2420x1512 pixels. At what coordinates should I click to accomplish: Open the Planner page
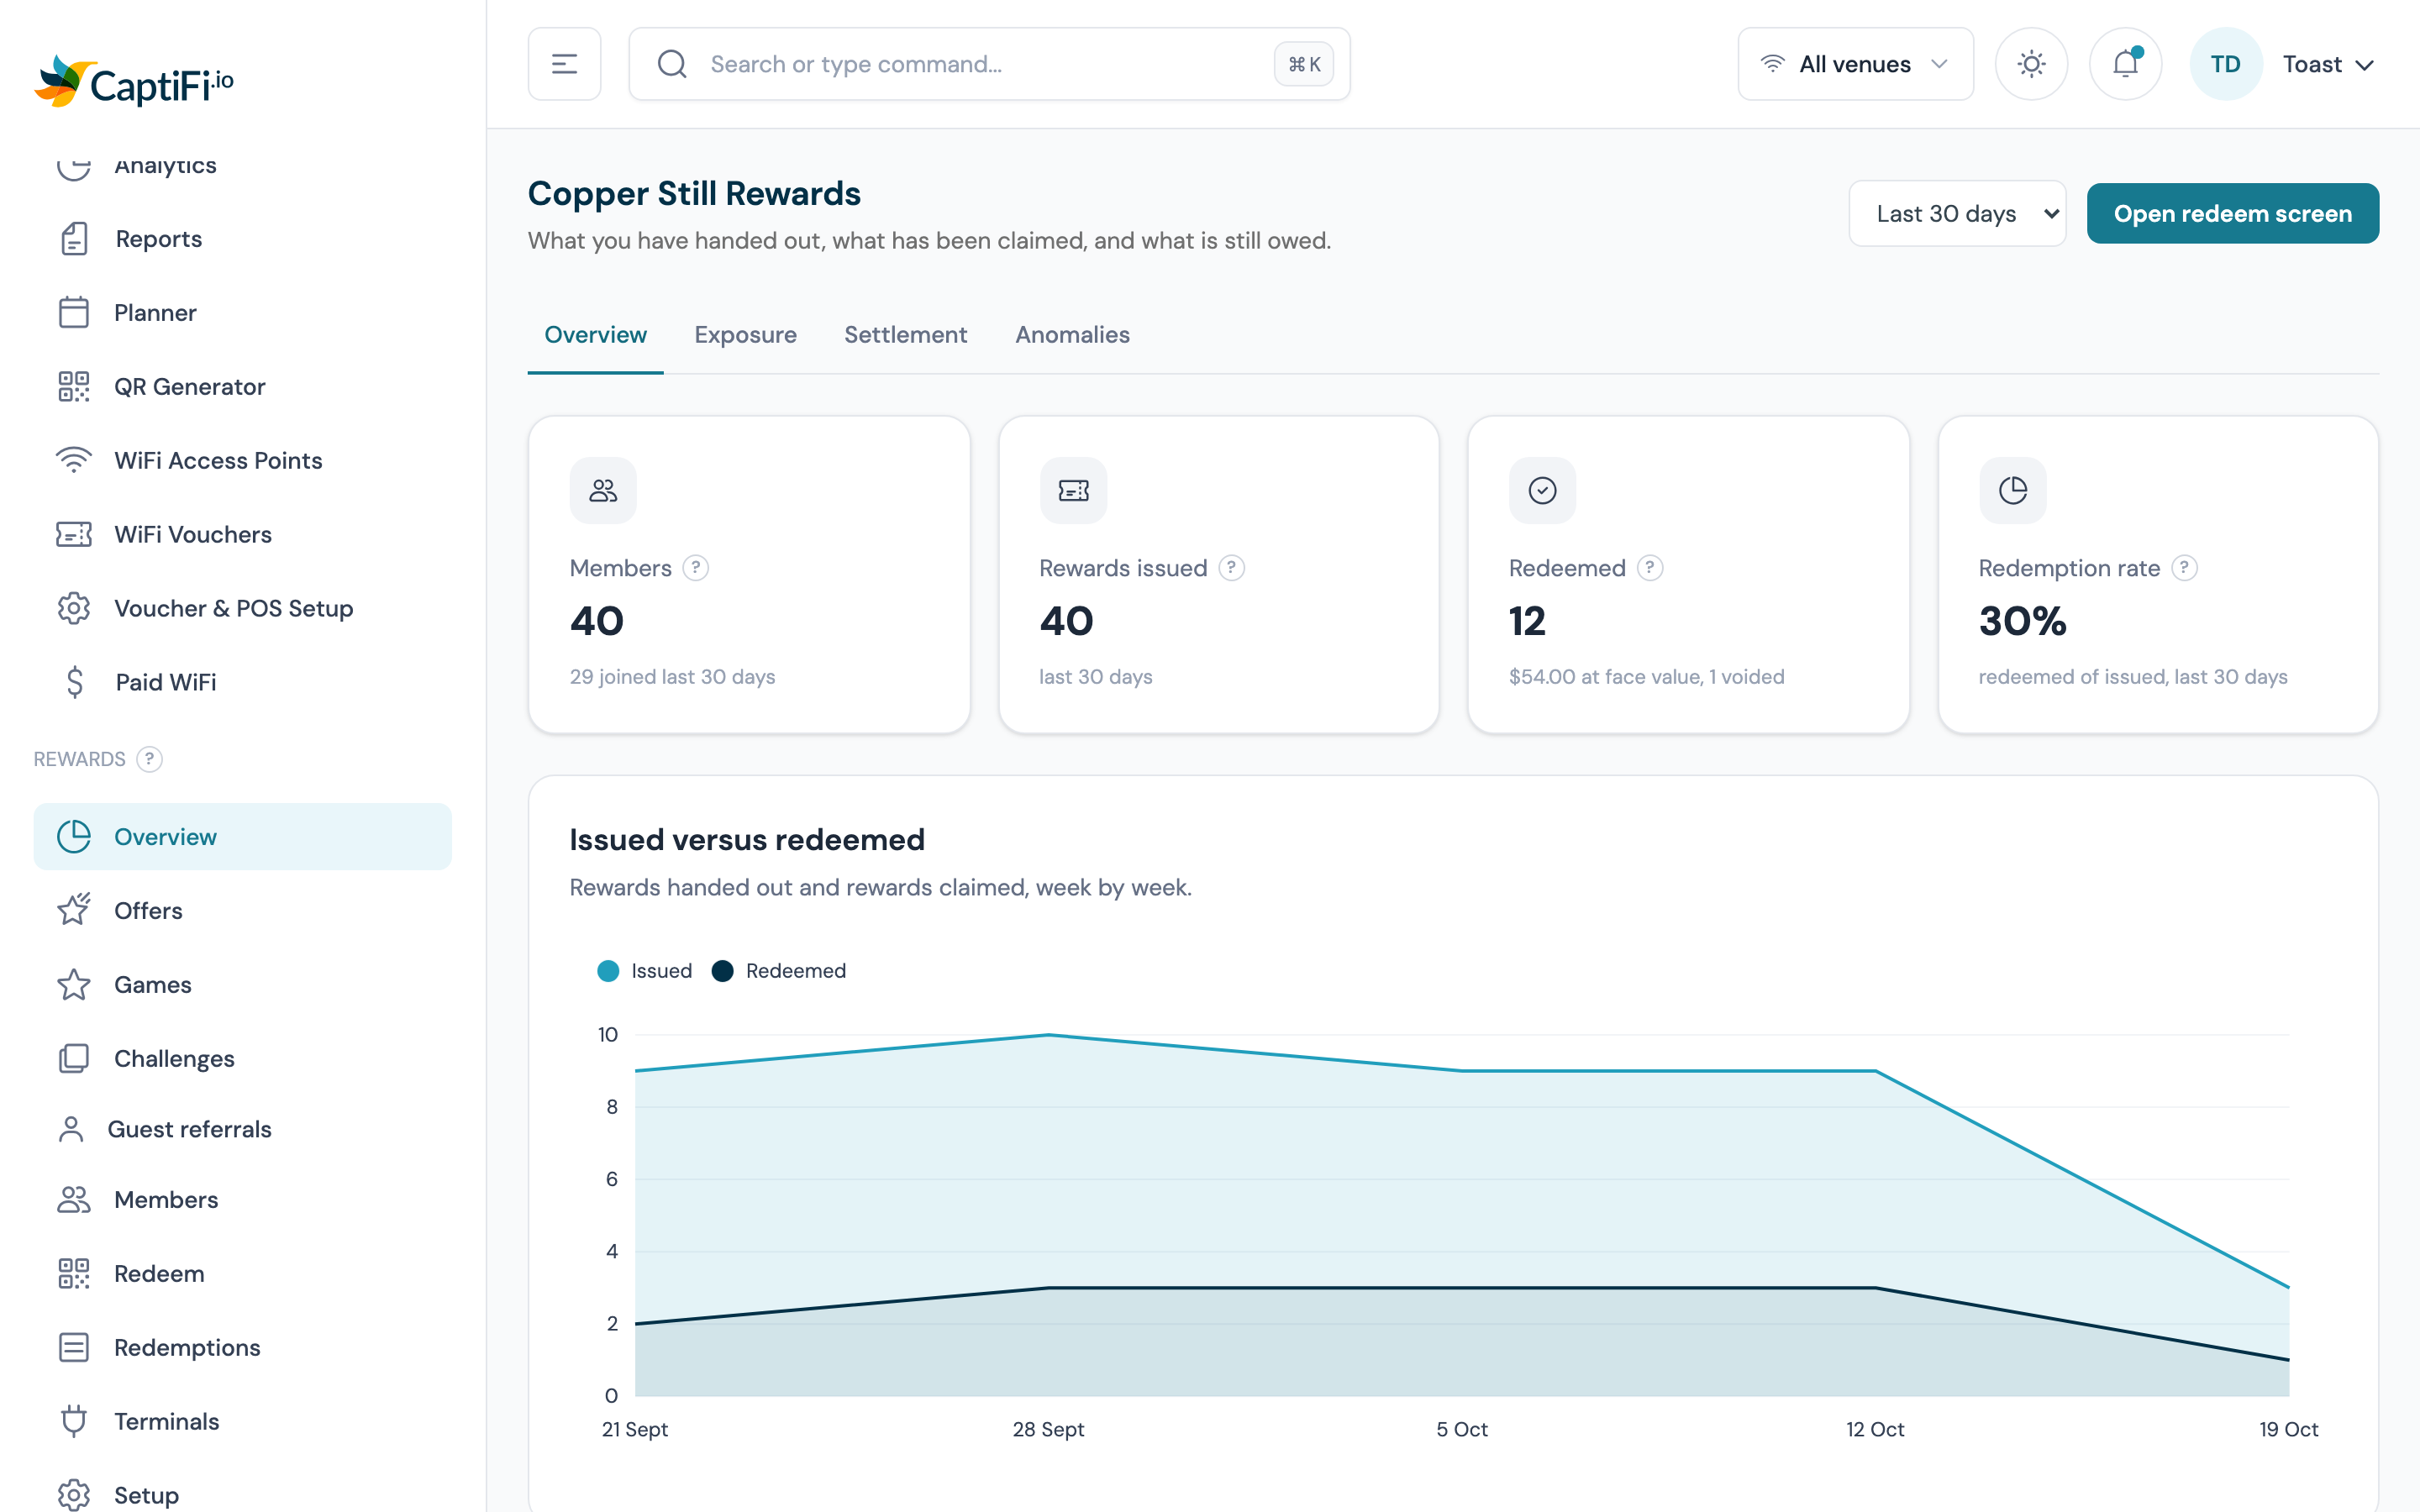pyautogui.click(x=242, y=313)
